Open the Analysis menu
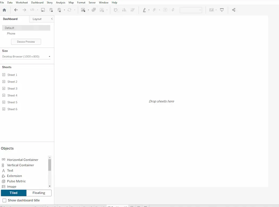Viewport: 279px width, 207px height. pyautogui.click(x=61, y=2)
